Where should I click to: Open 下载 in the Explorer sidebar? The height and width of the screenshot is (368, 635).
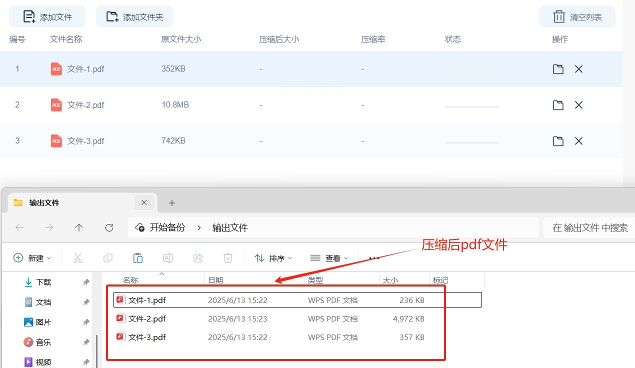coord(43,282)
